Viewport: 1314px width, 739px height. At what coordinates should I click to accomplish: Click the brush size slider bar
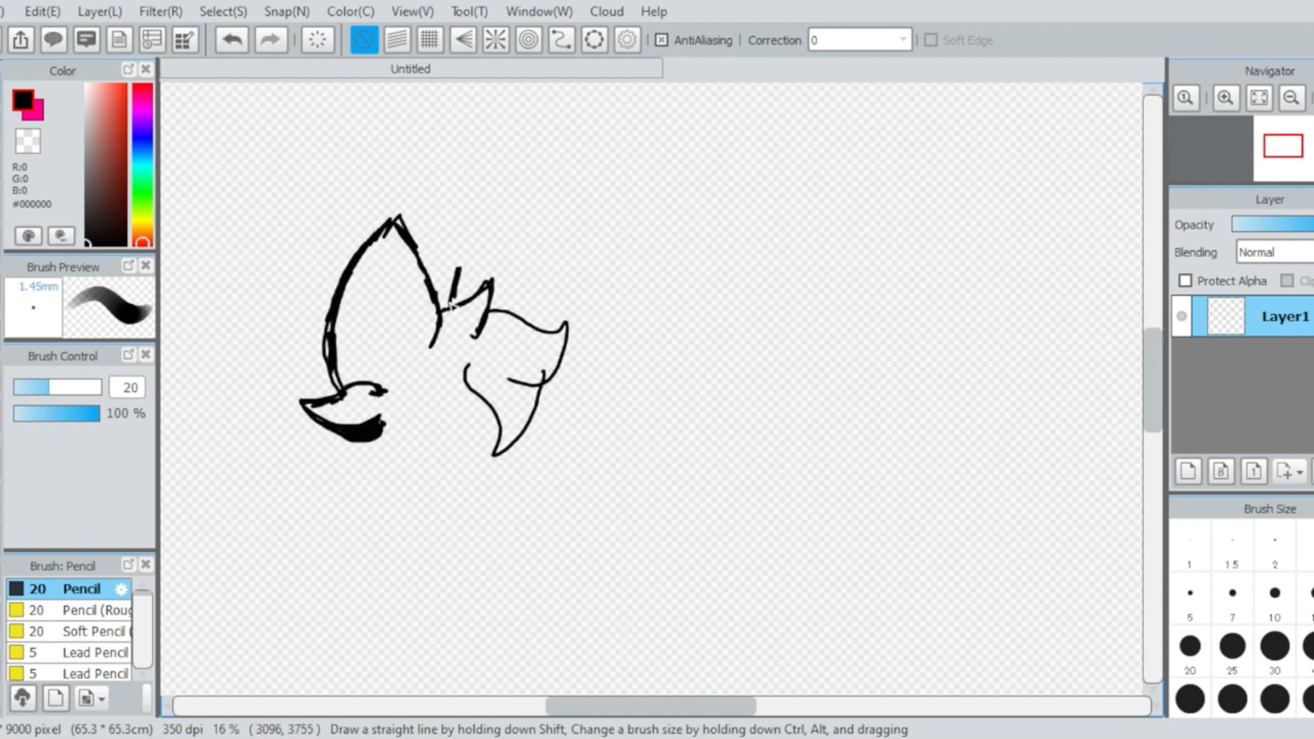57,387
